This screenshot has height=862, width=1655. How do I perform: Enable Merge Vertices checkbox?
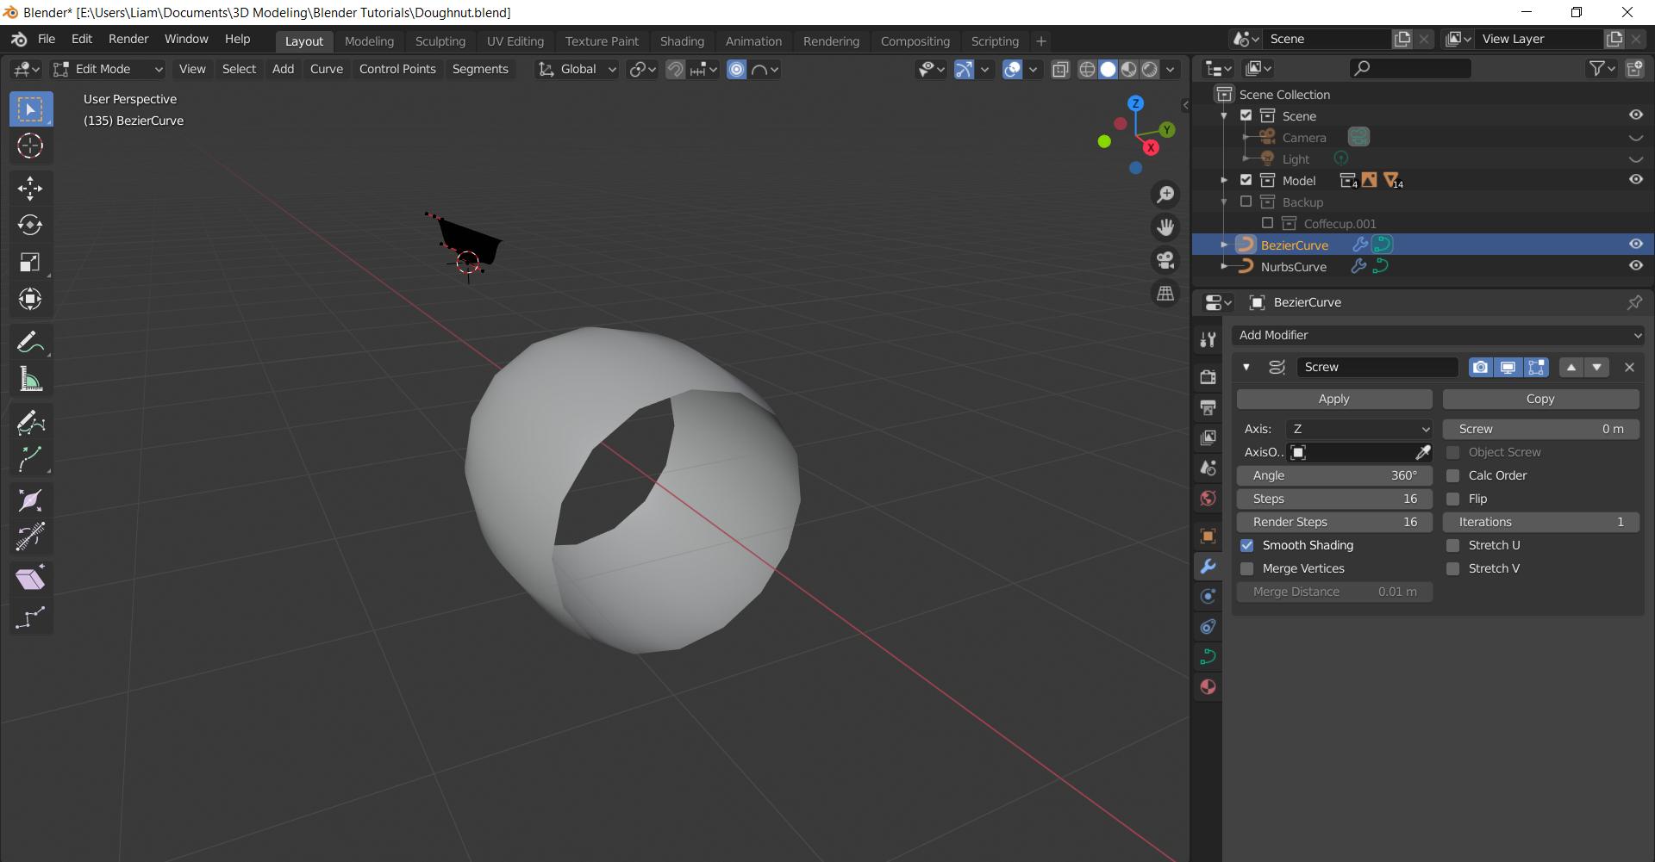(x=1246, y=568)
